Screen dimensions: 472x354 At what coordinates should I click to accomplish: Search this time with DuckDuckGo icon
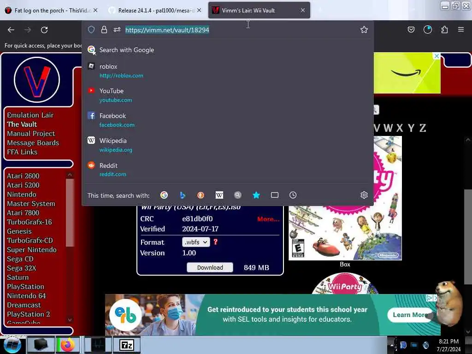[201, 195]
